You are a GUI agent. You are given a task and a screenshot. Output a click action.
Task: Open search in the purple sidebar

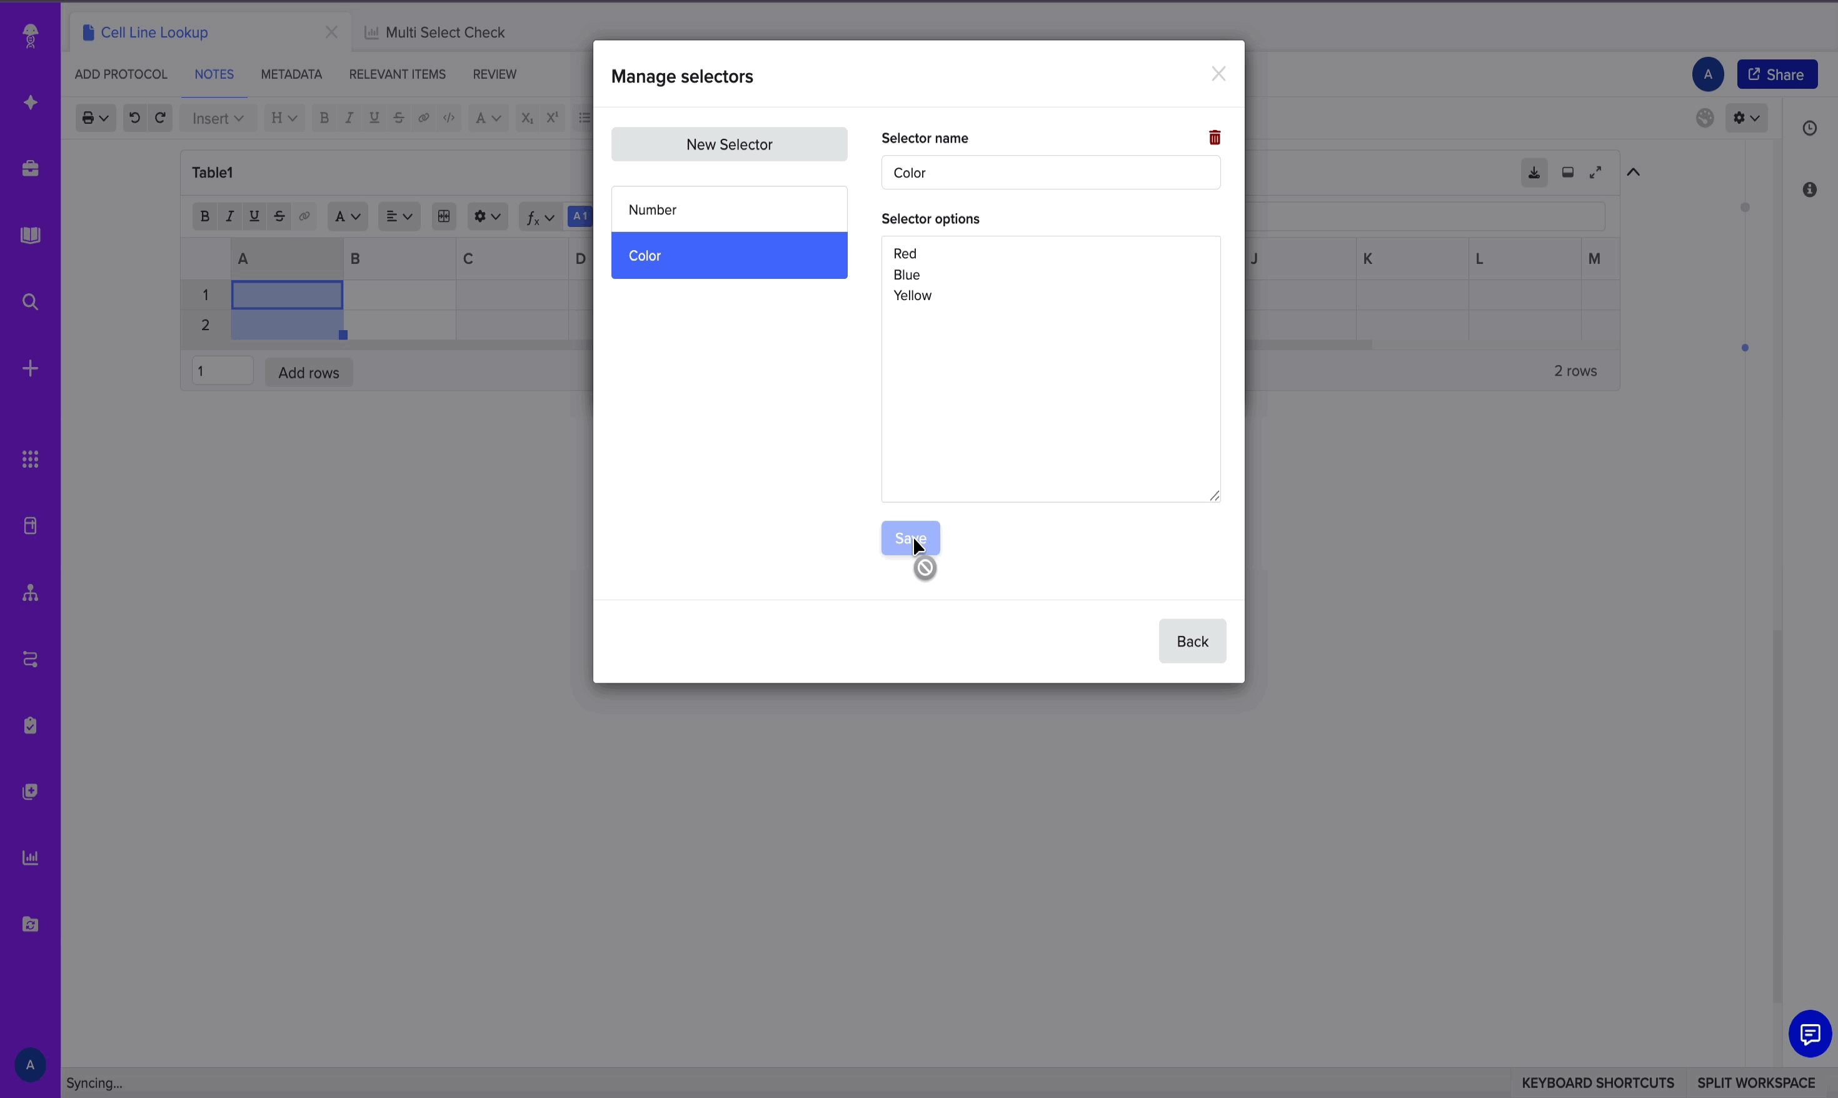(x=29, y=302)
